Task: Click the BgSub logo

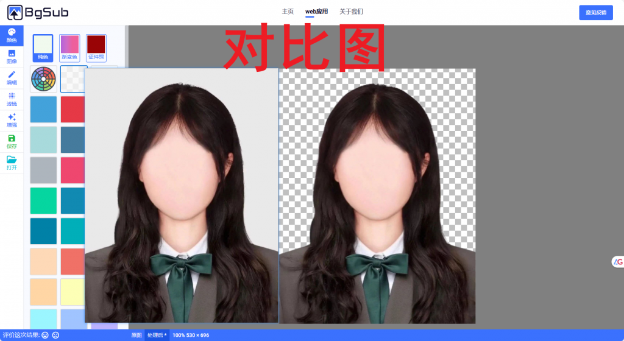Action: click(x=38, y=12)
